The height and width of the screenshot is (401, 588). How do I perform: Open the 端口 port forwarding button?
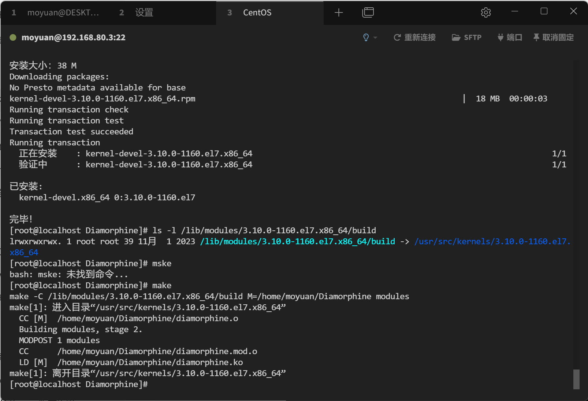coord(510,37)
